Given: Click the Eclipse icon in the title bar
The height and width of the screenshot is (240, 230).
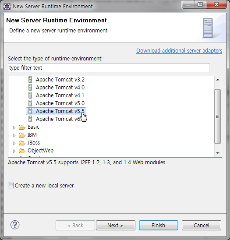Looking at the screenshot, I should 7,7.
